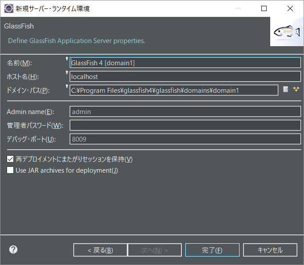Click the 管理者パスワード(W): label
Screen dimensions: 304x265
point(35,126)
